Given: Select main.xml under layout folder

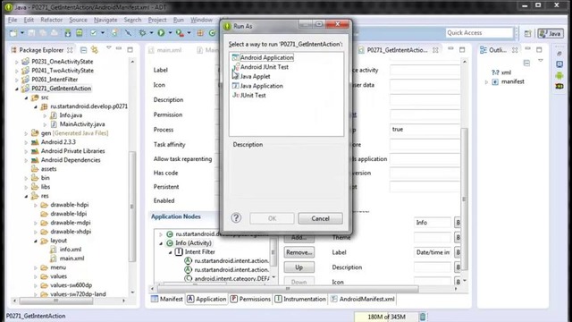Looking at the screenshot, I should pos(71,258).
